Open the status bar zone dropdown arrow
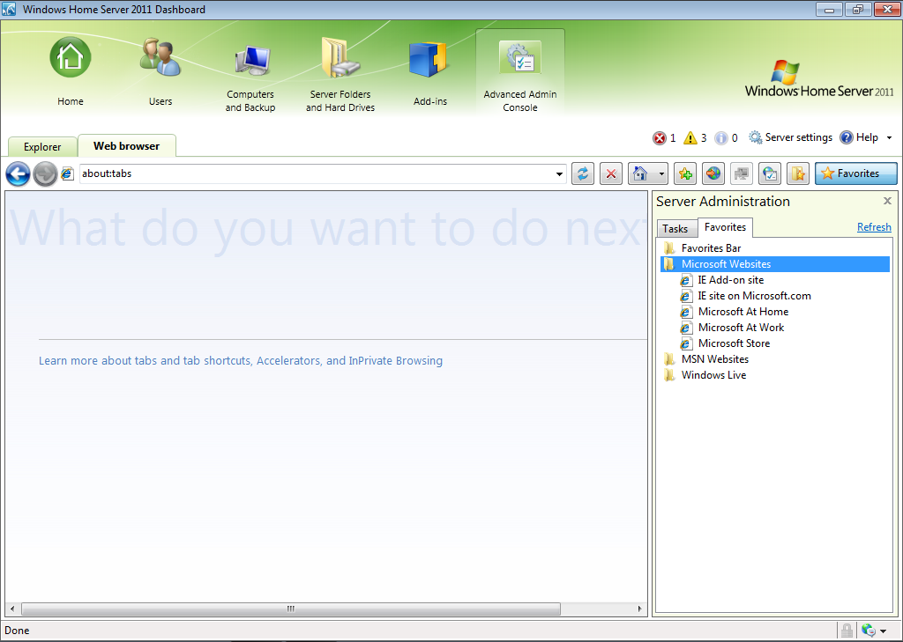The height and width of the screenshot is (642, 903). pos(884,631)
